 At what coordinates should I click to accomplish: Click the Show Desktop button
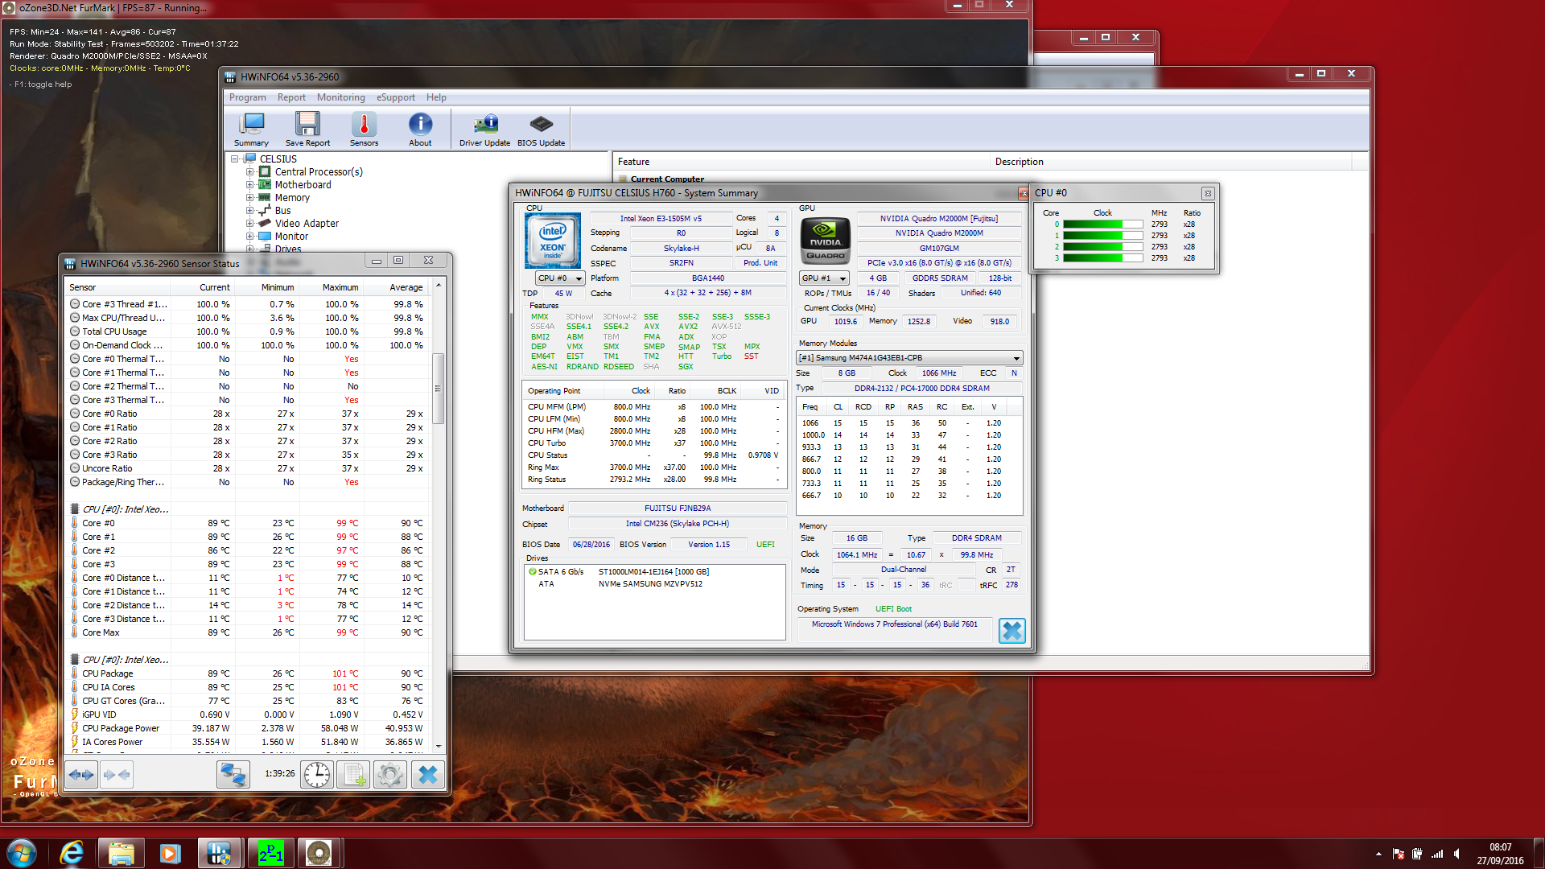(1539, 853)
